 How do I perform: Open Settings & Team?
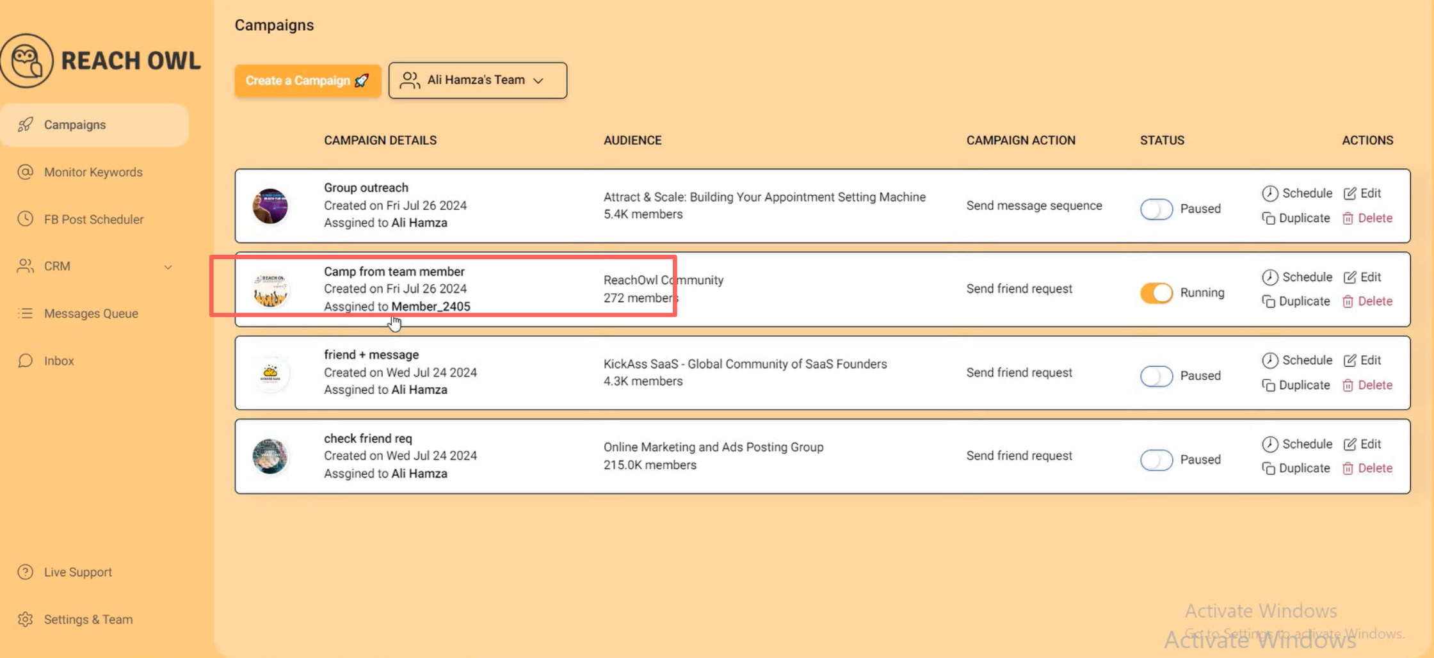pyautogui.click(x=88, y=620)
